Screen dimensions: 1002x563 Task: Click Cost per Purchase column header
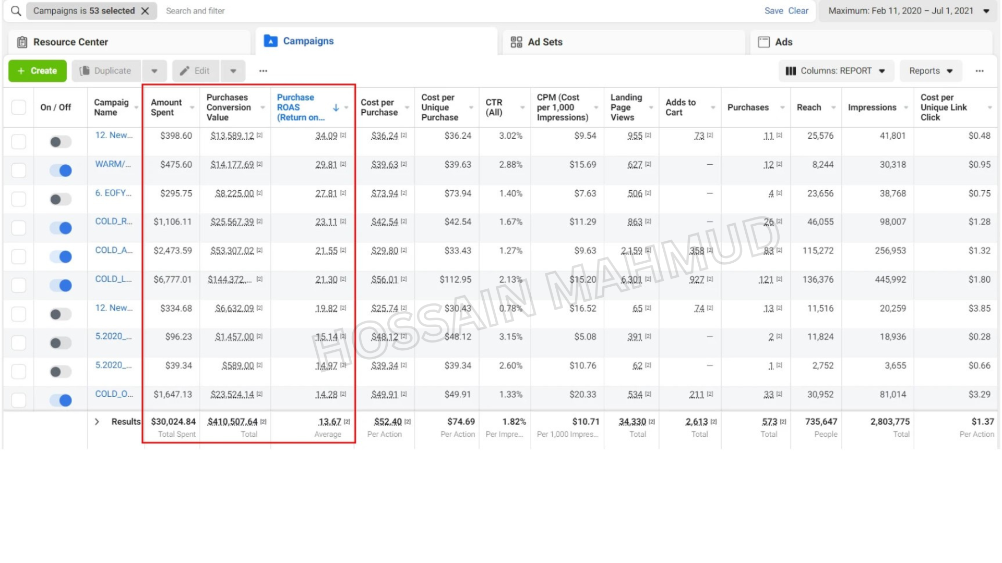[x=379, y=107]
